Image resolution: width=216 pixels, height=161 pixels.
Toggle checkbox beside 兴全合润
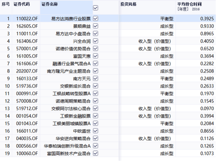coord(96,41)
